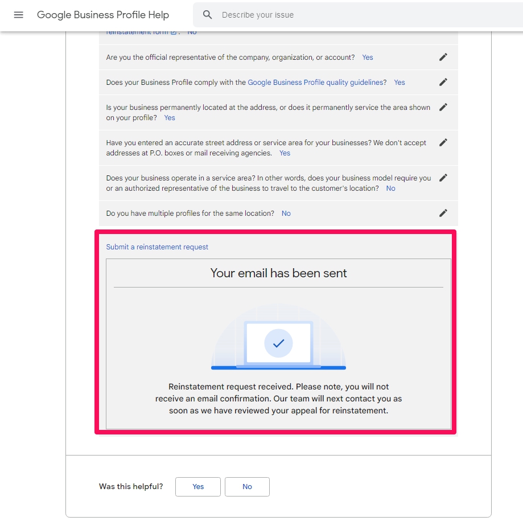Edit the quality guidelines compliance answer

point(443,82)
